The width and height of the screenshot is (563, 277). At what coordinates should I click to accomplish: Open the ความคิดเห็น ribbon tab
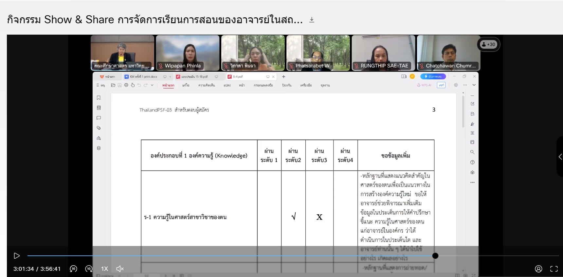click(x=207, y=85)
